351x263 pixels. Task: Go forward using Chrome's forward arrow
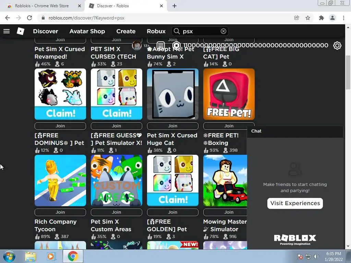pyautogui.click(x=19, y=18)
